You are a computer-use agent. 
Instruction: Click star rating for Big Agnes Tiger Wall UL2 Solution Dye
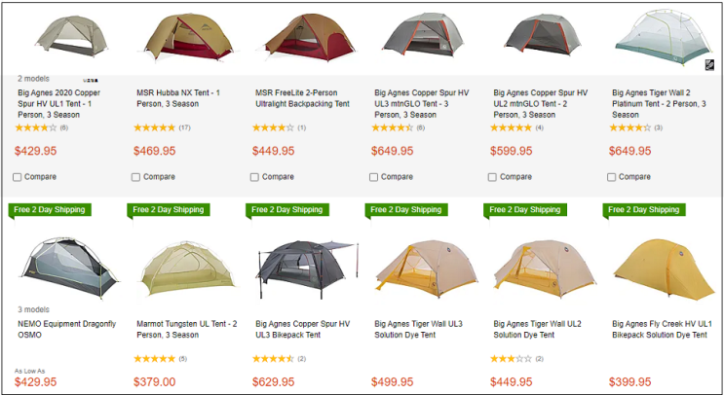tap(512, 358)
